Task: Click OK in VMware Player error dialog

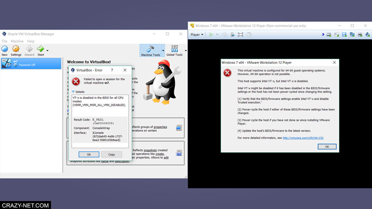Action: tap(327, 147)
